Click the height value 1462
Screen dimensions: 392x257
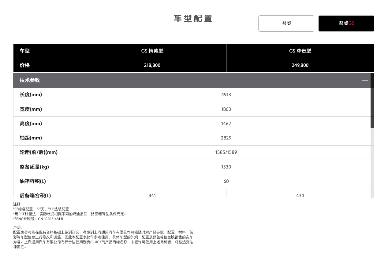tap(226, 124)
